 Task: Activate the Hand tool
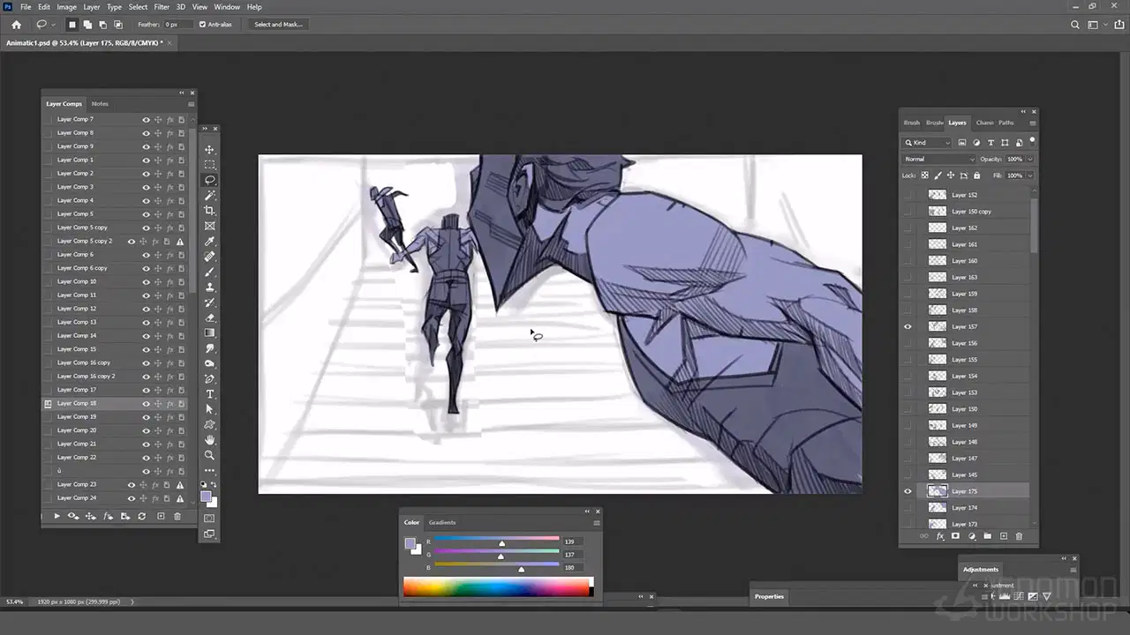[x=209, y=440]
